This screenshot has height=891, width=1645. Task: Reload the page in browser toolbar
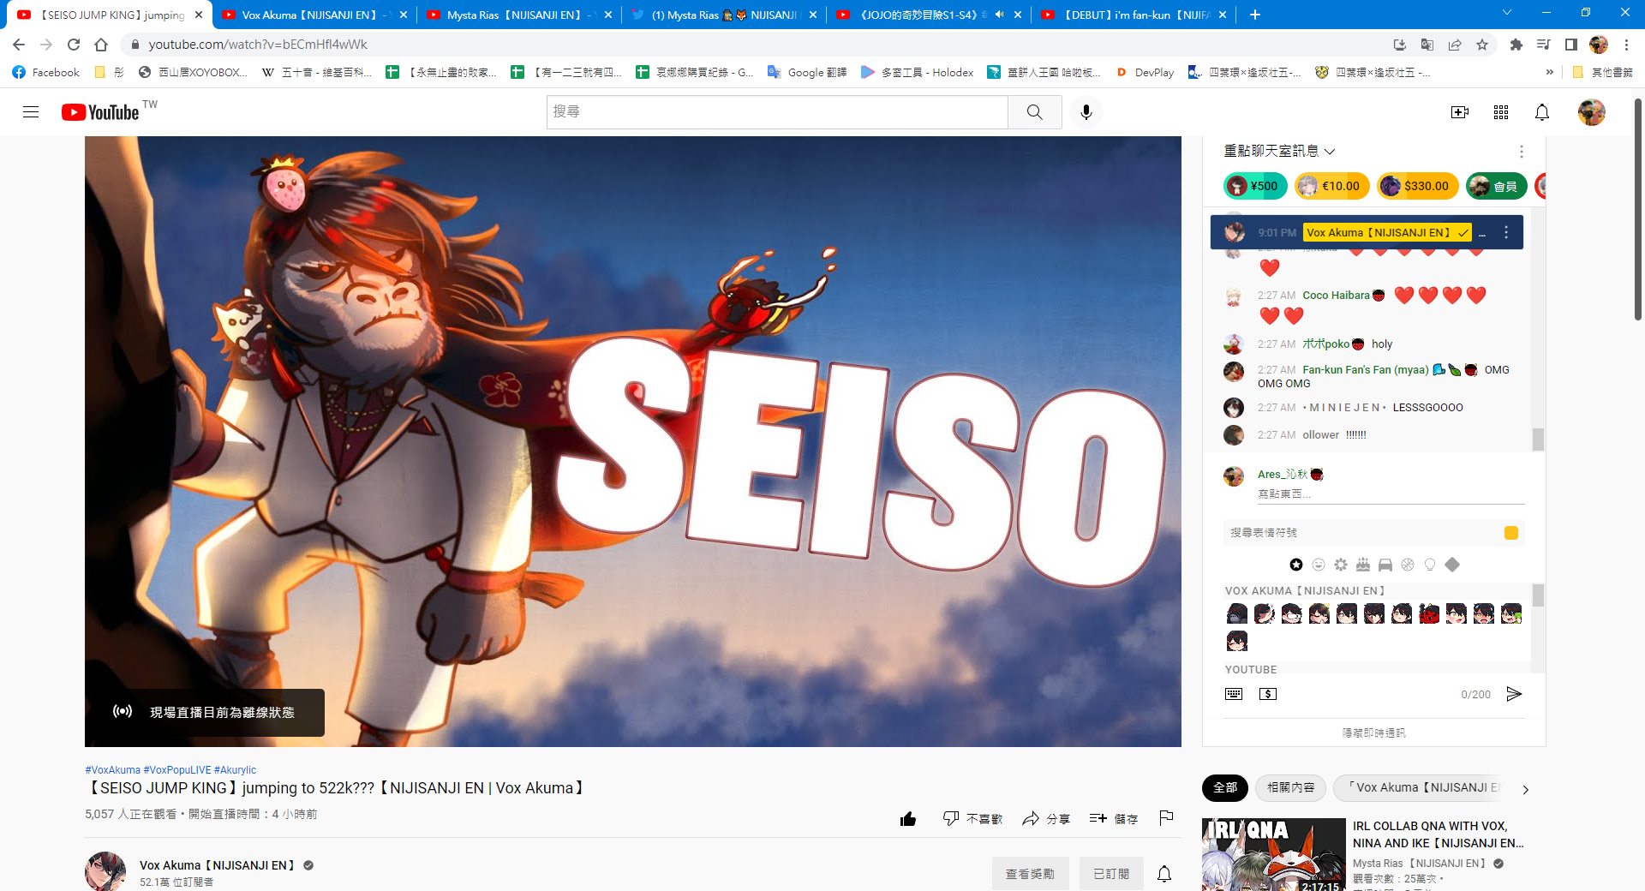[x=74, y=45]
